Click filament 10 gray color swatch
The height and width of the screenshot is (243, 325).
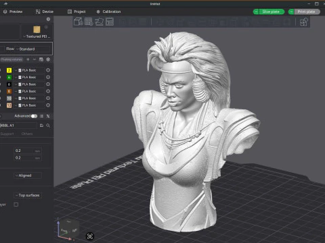coord(9,98)
